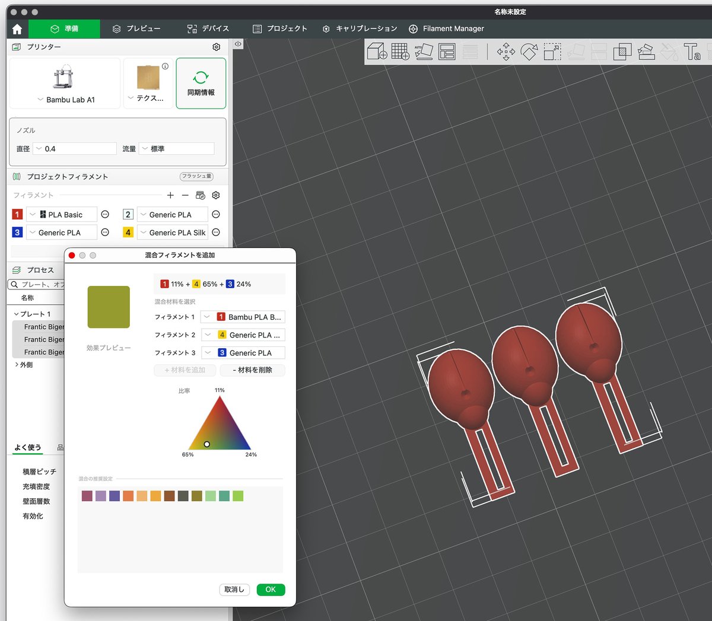Select the first Frantic Biger object row
Viewport: 712px width, 621px height.
[39, 327]
